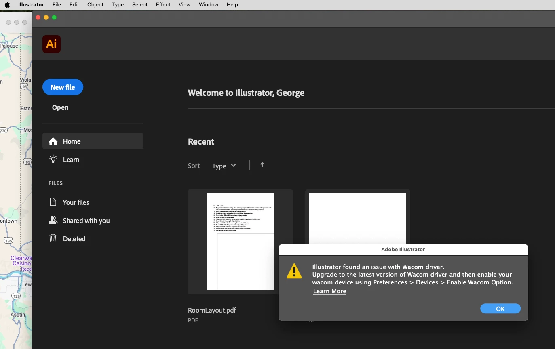
Task: Open the Help menu
Action: [x=232, y=5]
